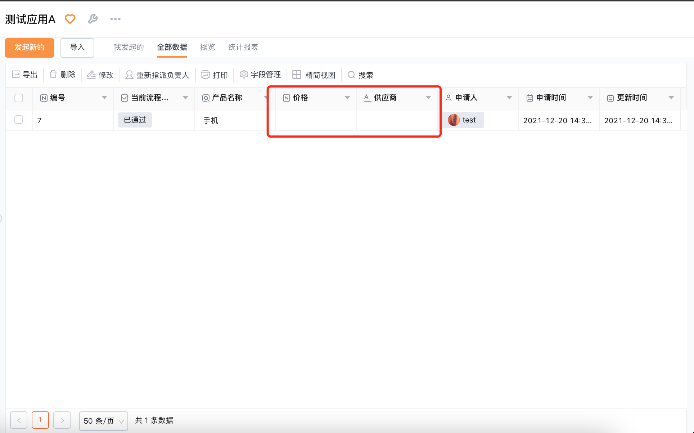The width and height of the screenshot is (694, 433).
Task: Switch to the 统计报表 tab
Action: point(243,47)
